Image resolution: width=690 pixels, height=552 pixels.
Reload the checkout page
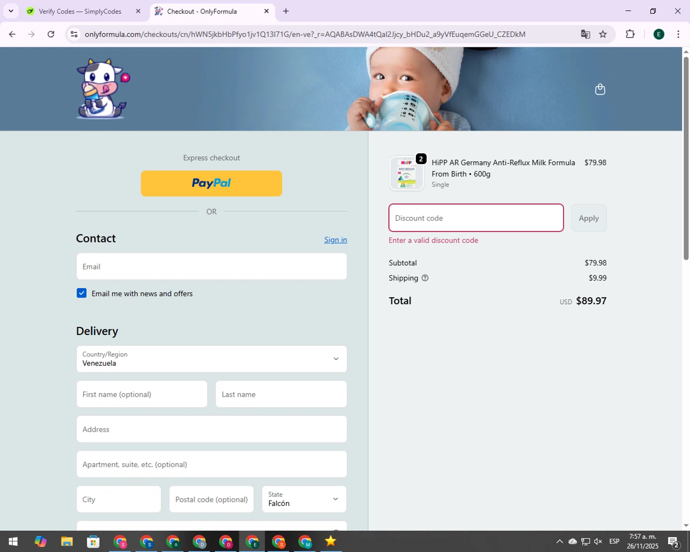51,34
